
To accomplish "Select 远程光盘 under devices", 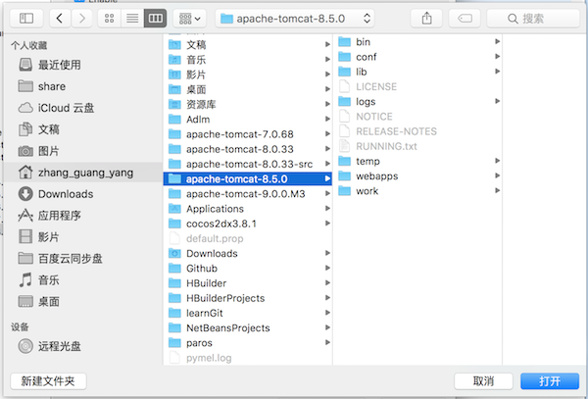I will coord(82,346).
